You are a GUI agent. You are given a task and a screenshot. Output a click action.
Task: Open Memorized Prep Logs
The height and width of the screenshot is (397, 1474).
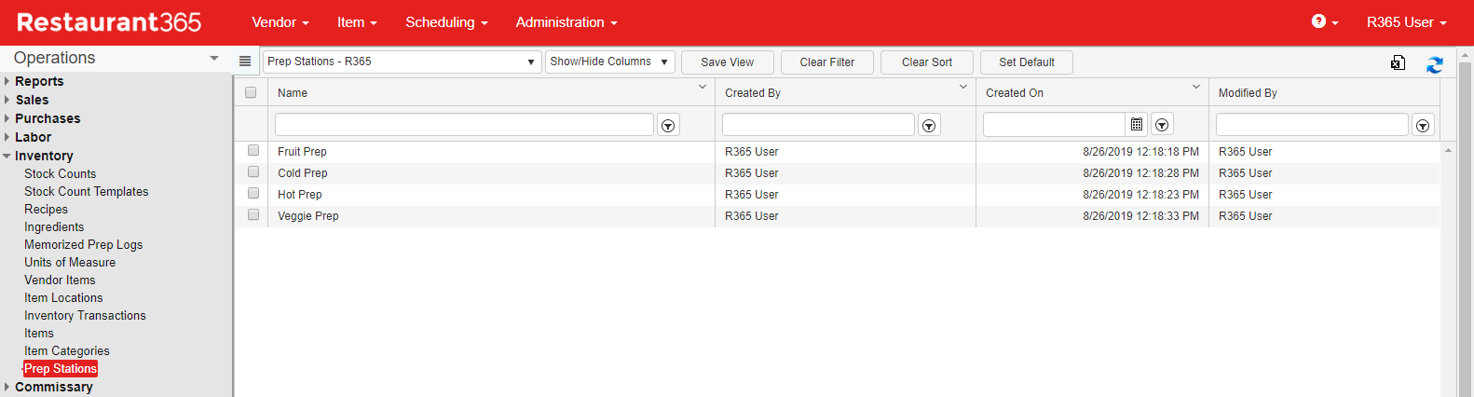click(84, 244)
